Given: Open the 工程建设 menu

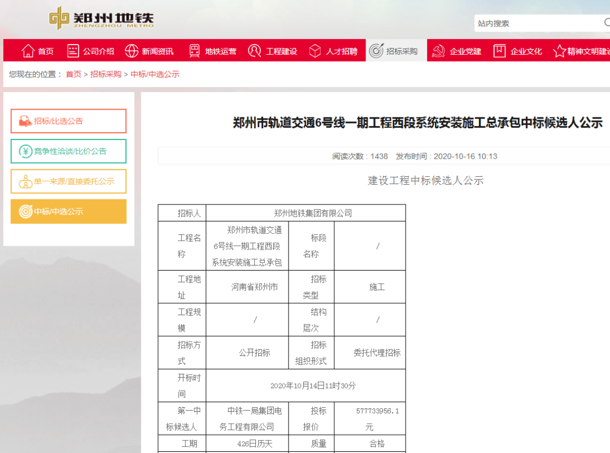Looking at the screenshot, I should coord(273,51).
